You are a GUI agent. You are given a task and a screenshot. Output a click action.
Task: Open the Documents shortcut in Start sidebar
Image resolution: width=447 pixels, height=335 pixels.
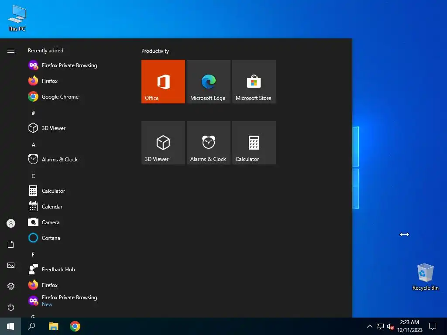point(11,244)
